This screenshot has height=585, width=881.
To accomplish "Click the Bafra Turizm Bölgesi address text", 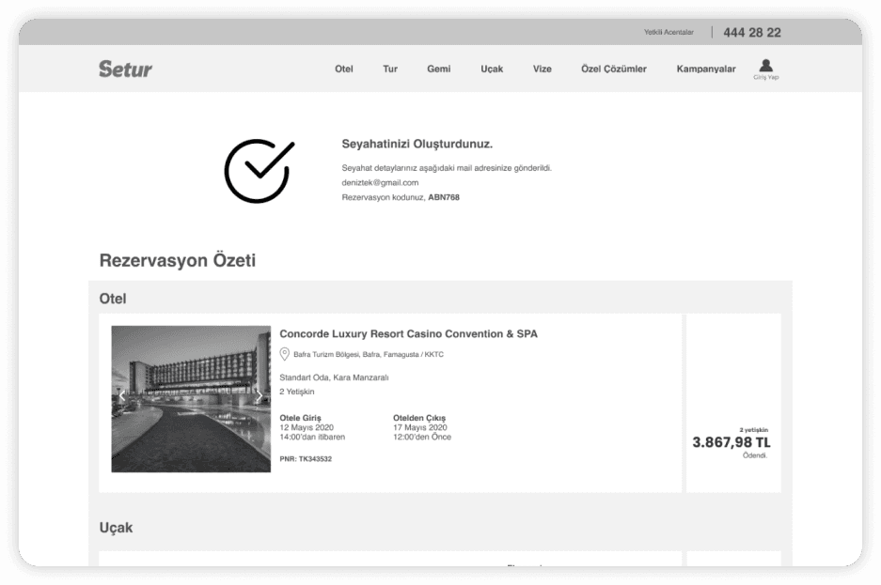I will pyautogui.click(x=369, y=355).
